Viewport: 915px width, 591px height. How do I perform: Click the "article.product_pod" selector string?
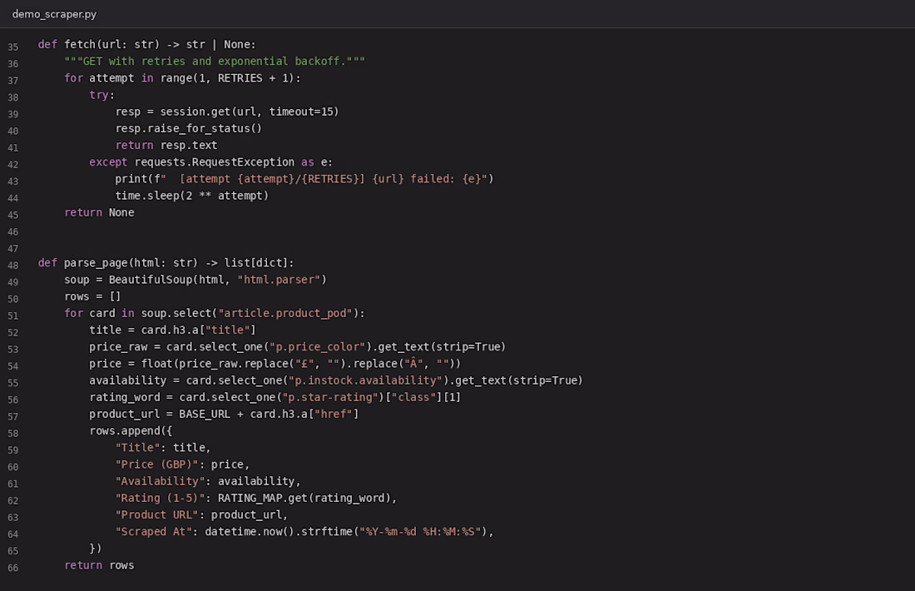coord(285,314)
